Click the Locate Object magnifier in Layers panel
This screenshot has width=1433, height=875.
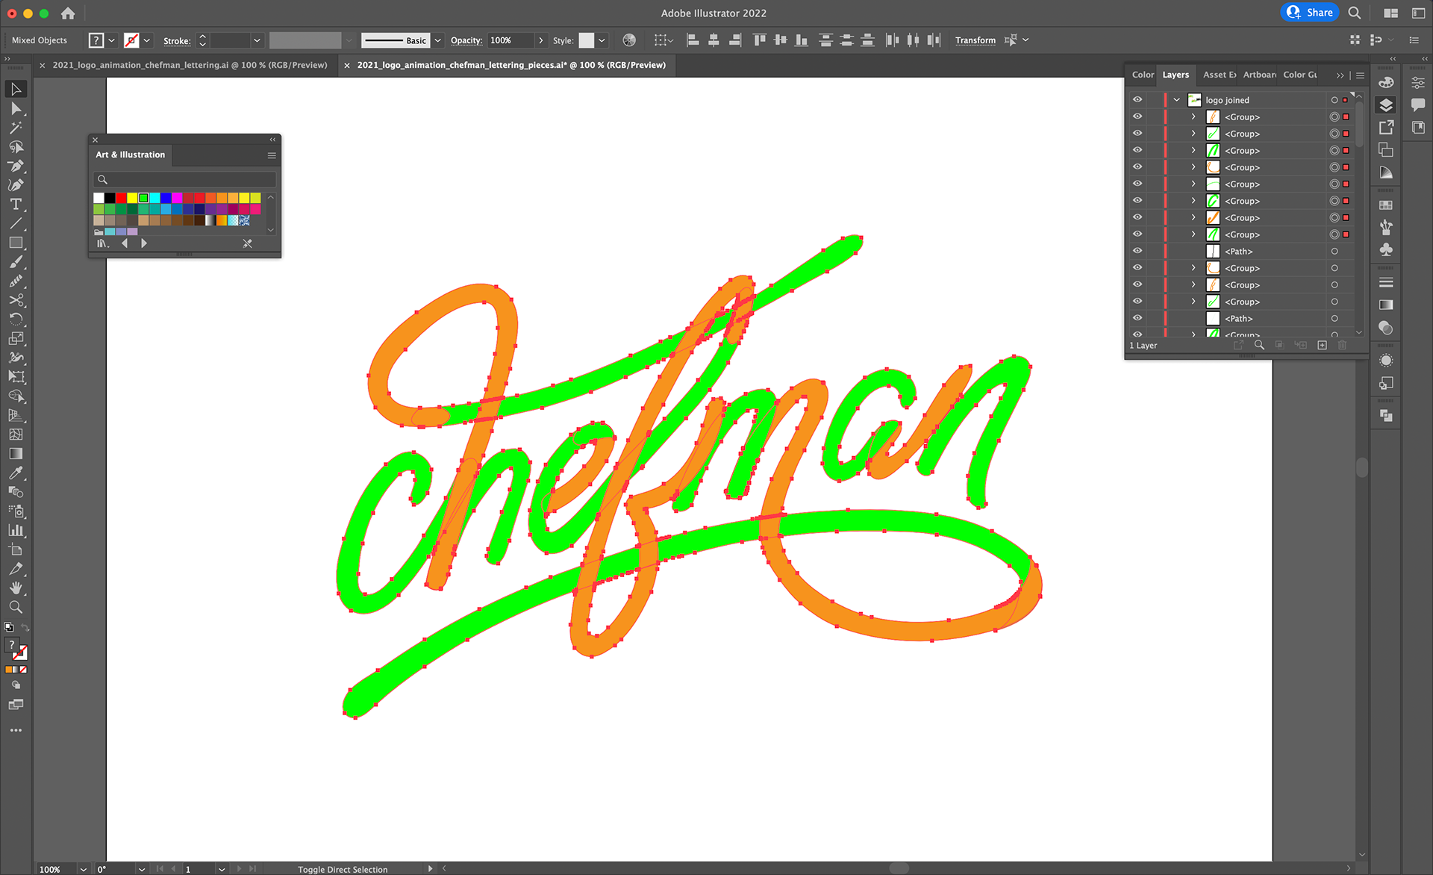[x=1259, y=346]
